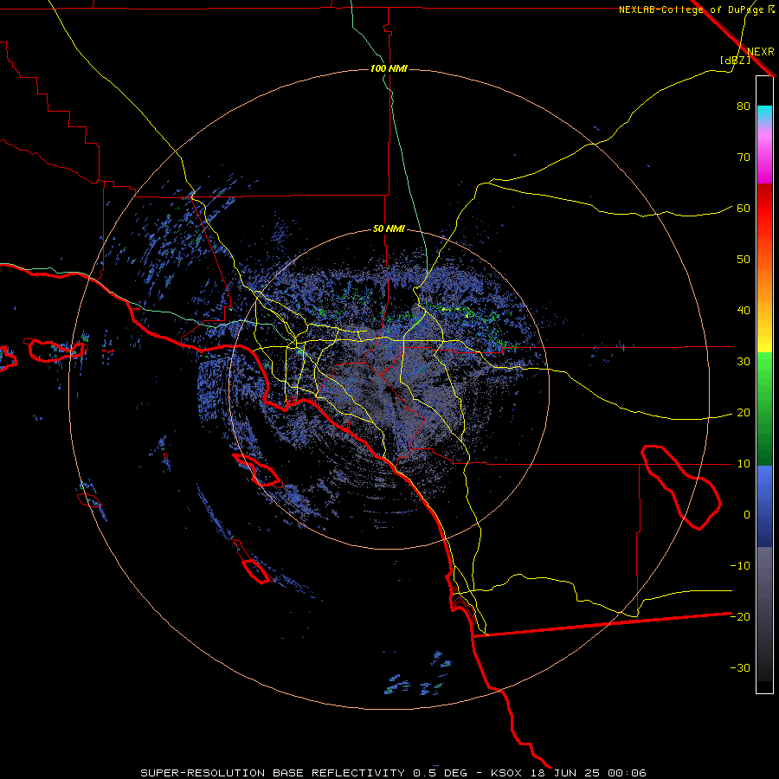Screen dimensions: 779x779
Task: Click the -20 dBZ value on the legend
Action: coord(740,617)
